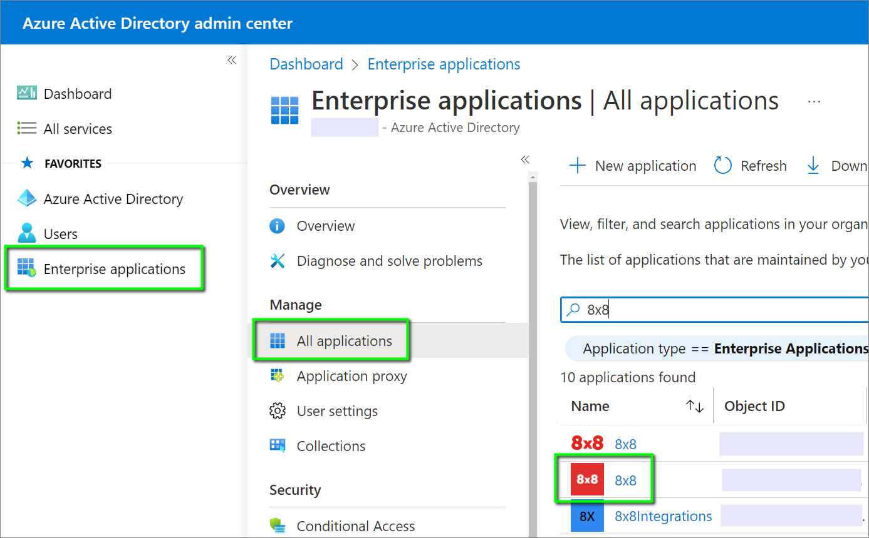This screenshot has width=869, height=538.
Task: Click the Azure Active Directory pyramid icon
Action: pos(27,198)
